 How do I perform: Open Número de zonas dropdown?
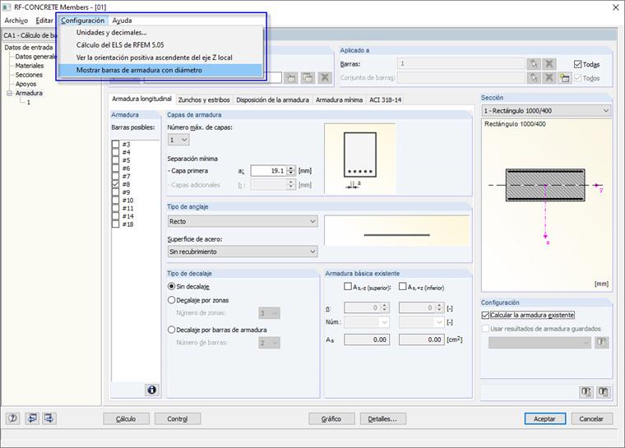coord(270,313)
